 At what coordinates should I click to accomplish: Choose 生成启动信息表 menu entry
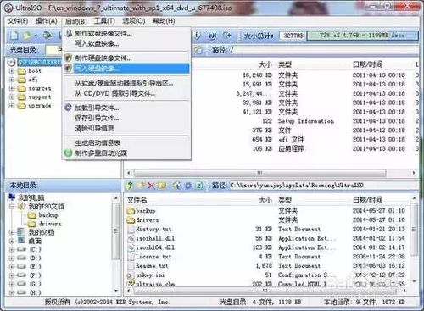click(126, 143)
